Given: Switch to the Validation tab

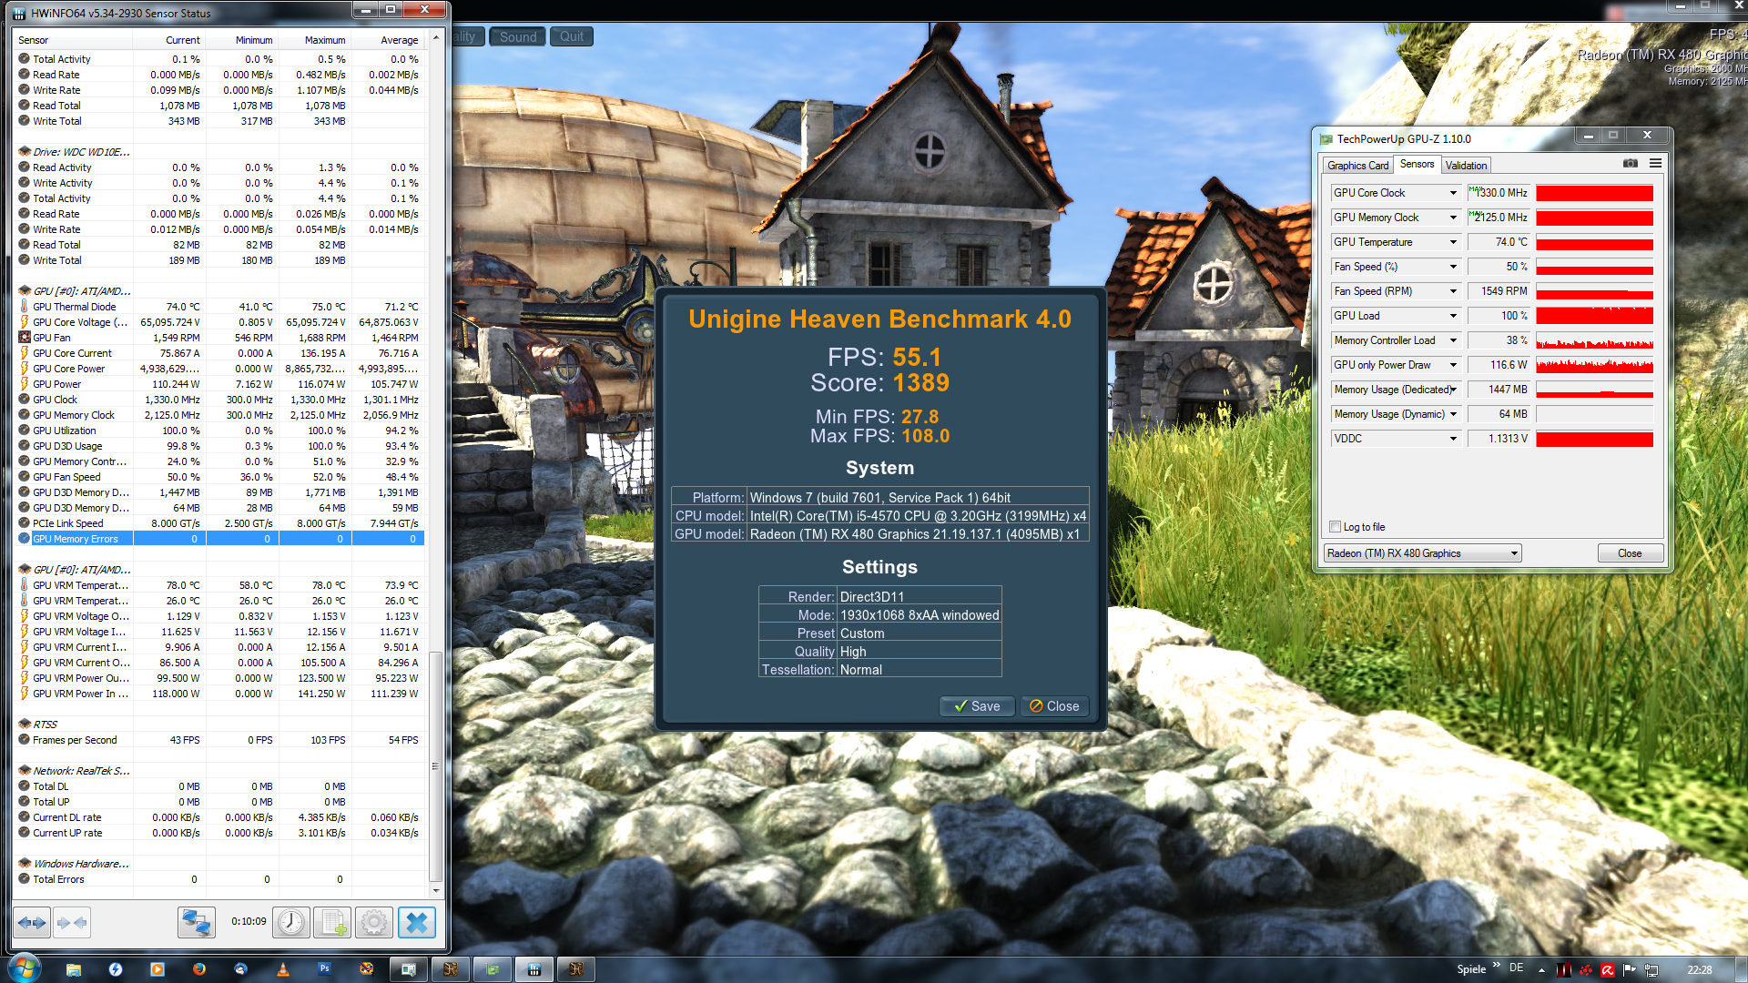Looking at the screenshot, I should click(1466, 166).
